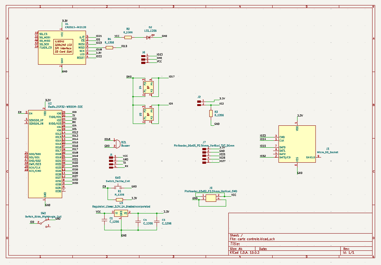Select the R1 resistor symbol
381x265 pixels.
click(119, 200)
